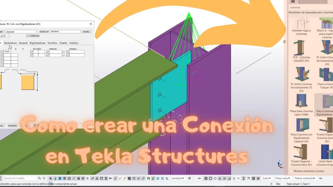Click the 10.00 thickness input field
The width and height of the screenshot is (333, 187).
pos(7,52)
